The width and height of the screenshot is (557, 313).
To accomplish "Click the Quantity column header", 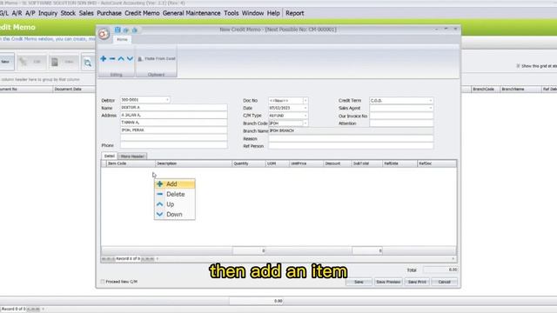I will point(249,163).
